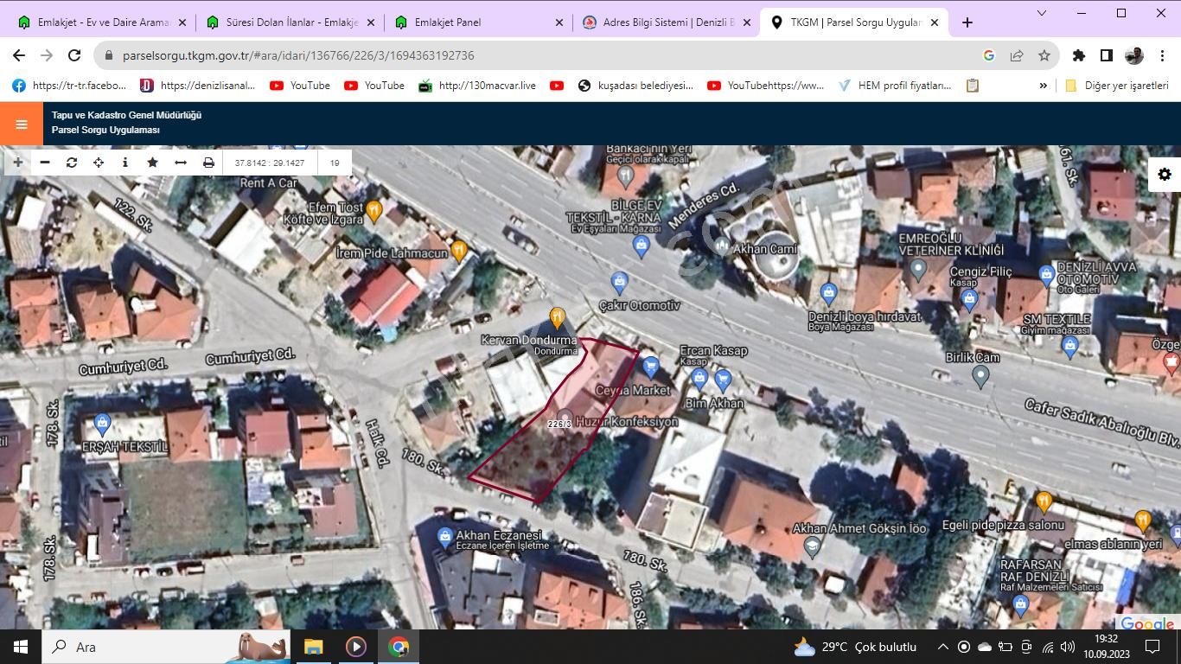Image resolution: width=1181 pixels, height=664 pixels.
Task: Click the Çakır Otomotiv shop pin
Action: tap(619, 283)
